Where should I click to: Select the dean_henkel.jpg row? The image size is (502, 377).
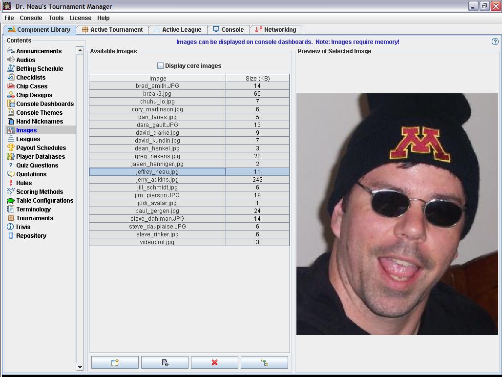pos(189,148)
